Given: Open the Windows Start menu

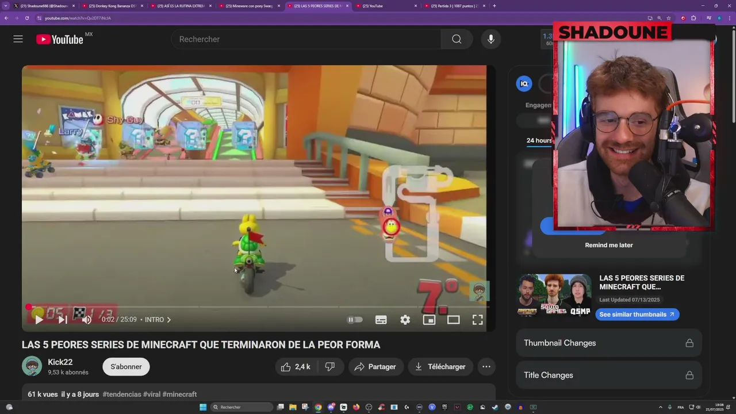Looking at the screenshot, I should coord(203,407).
